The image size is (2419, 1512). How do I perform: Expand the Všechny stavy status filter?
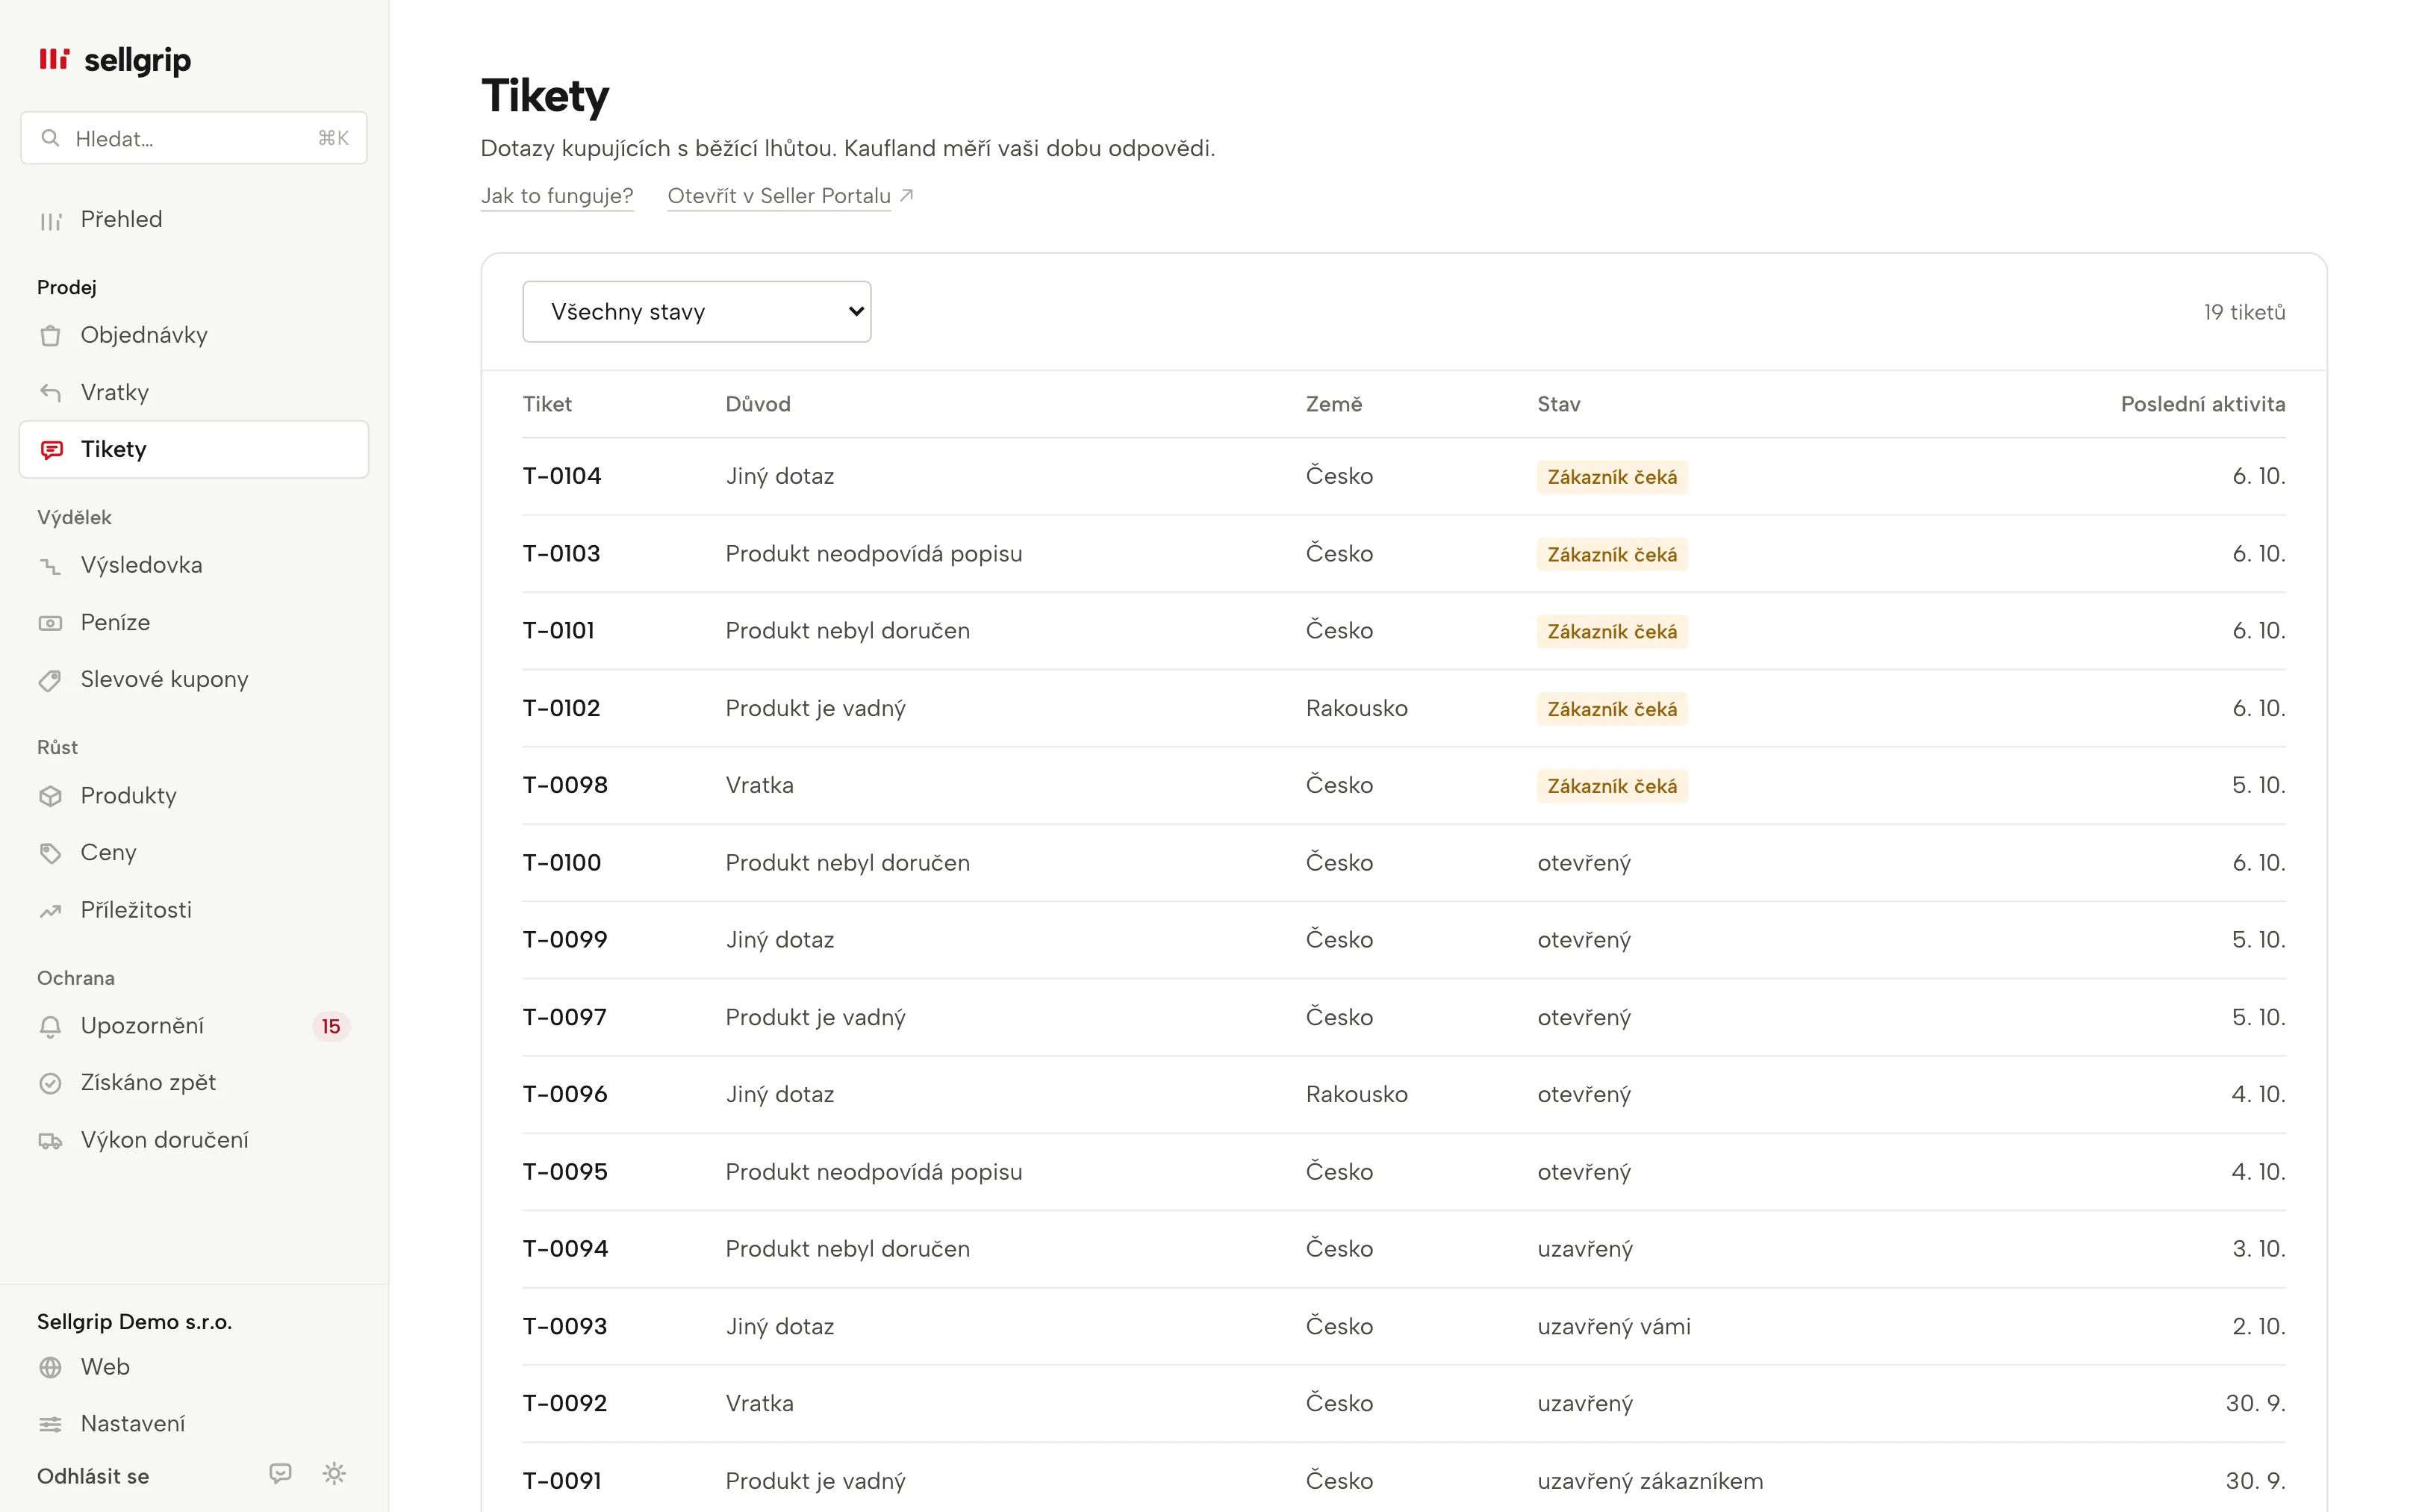(697, 311)
